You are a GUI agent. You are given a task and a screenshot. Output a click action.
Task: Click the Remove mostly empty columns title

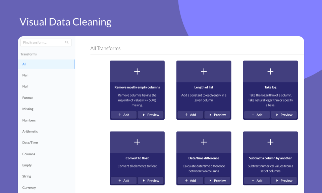click(137, 87)
